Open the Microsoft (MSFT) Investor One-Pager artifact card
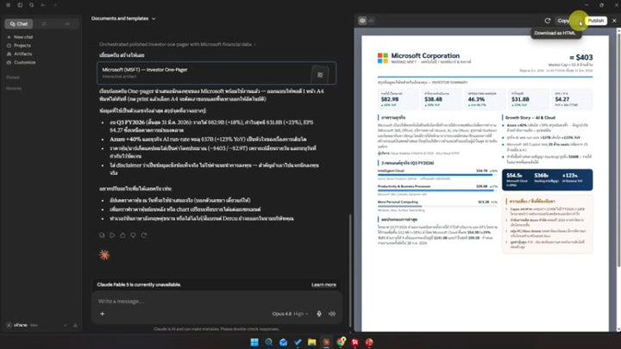621x349 pixels. [216, 72]
